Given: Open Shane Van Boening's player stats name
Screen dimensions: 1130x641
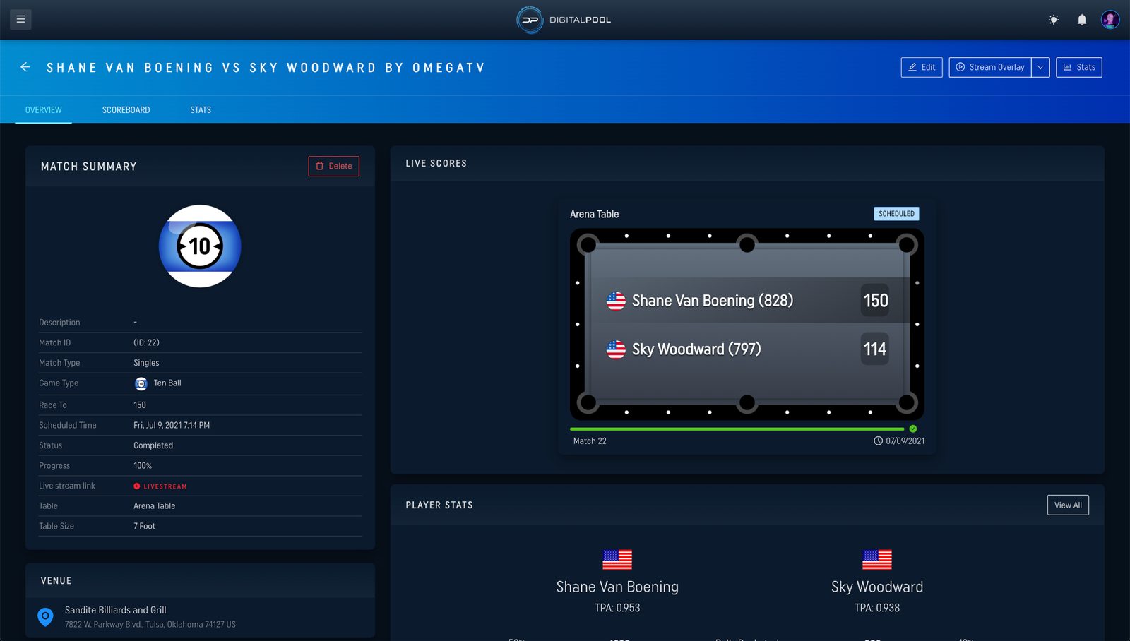Looking at the screenshot, I should 617,587.
